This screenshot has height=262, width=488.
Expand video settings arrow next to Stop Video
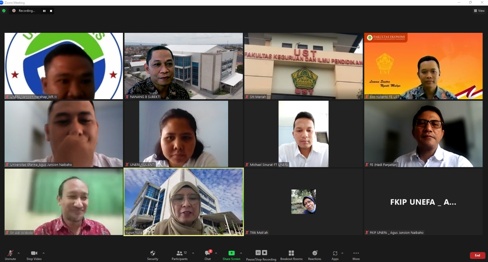pyautogui.click(x=44, y=253)
